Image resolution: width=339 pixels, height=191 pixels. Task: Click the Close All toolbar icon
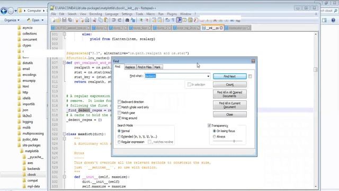82,20
